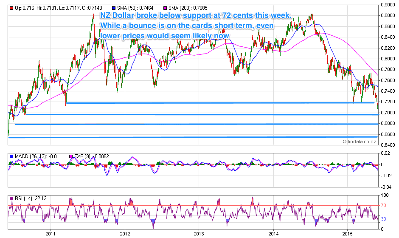Click the 0.7600 price axis label
The image size is (399, 238).
pyautogui.click(x=388, y=80)
